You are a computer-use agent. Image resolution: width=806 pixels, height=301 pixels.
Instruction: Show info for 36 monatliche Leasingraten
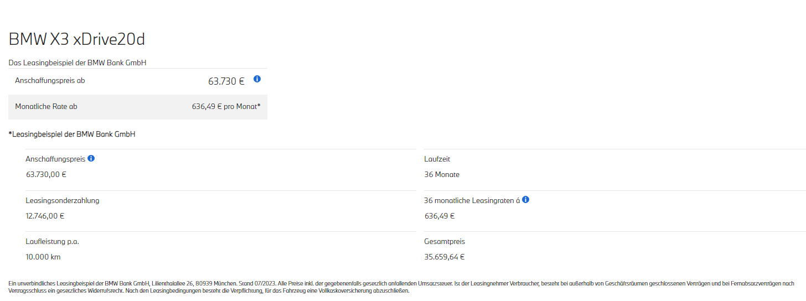[x=526, y=200]
